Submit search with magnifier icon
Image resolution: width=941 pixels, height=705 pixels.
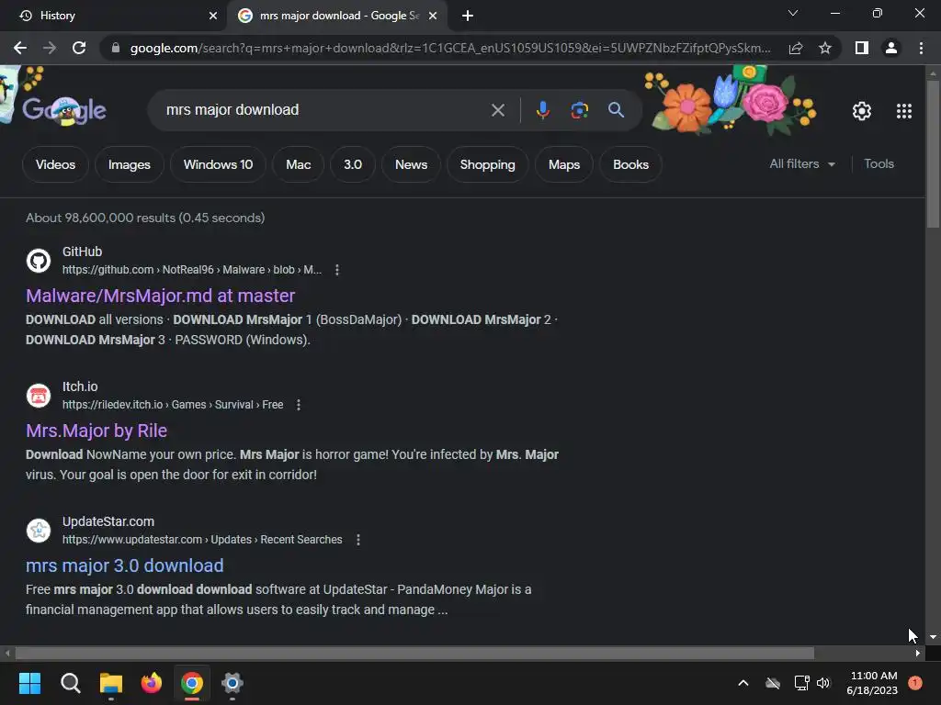616,110
